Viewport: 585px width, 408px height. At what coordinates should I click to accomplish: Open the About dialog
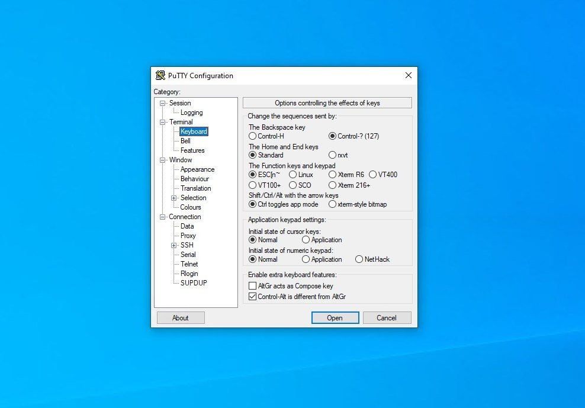point(181,317)
